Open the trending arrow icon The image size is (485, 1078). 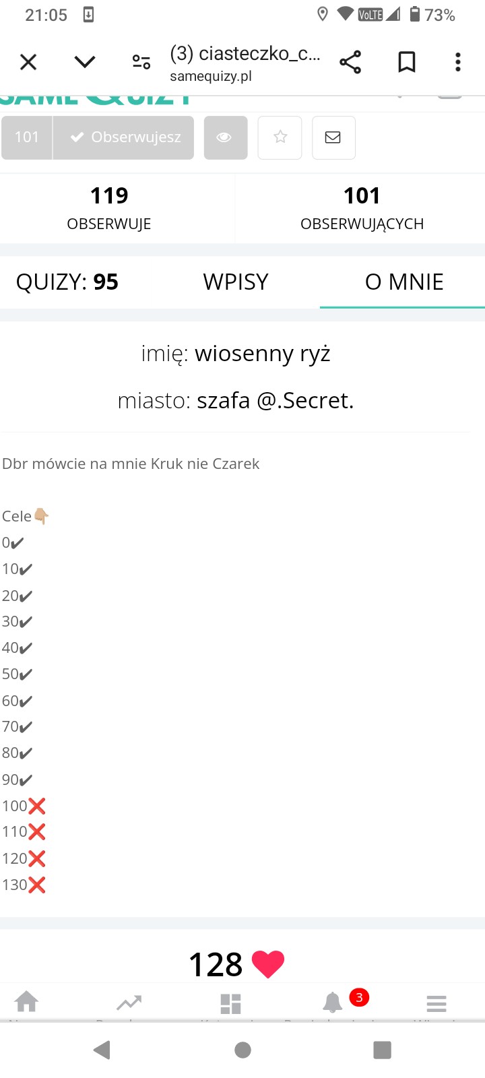[129, 1003]
